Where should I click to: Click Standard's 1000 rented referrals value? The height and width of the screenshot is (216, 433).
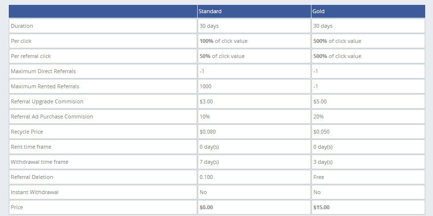[x=206, y=86]
